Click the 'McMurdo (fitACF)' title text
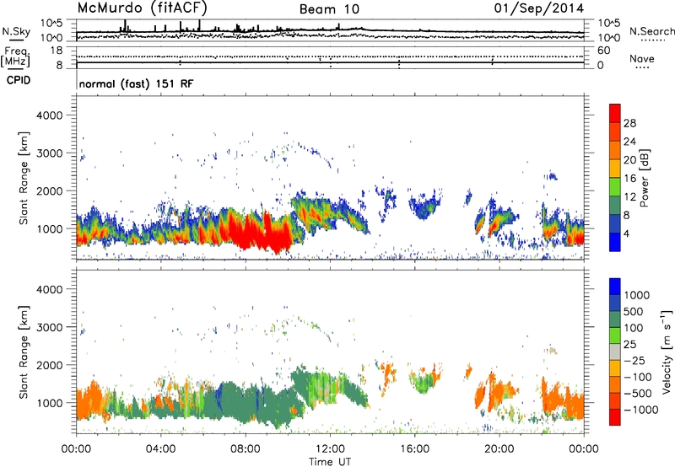675x467 pixels. point(142,8)
